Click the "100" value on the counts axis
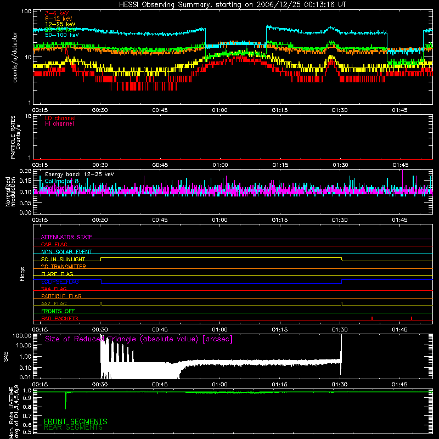The image size is (439, 439). point(26,12)
